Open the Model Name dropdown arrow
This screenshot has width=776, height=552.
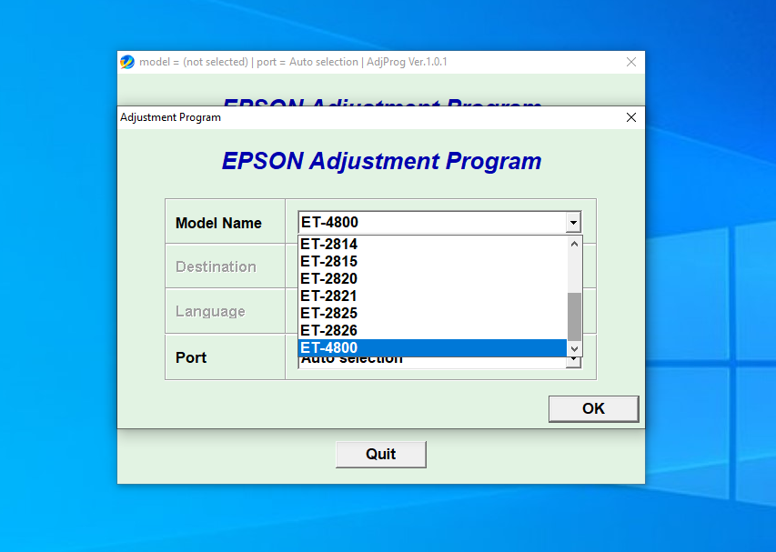pyautogui.click(x=572, y=222)
